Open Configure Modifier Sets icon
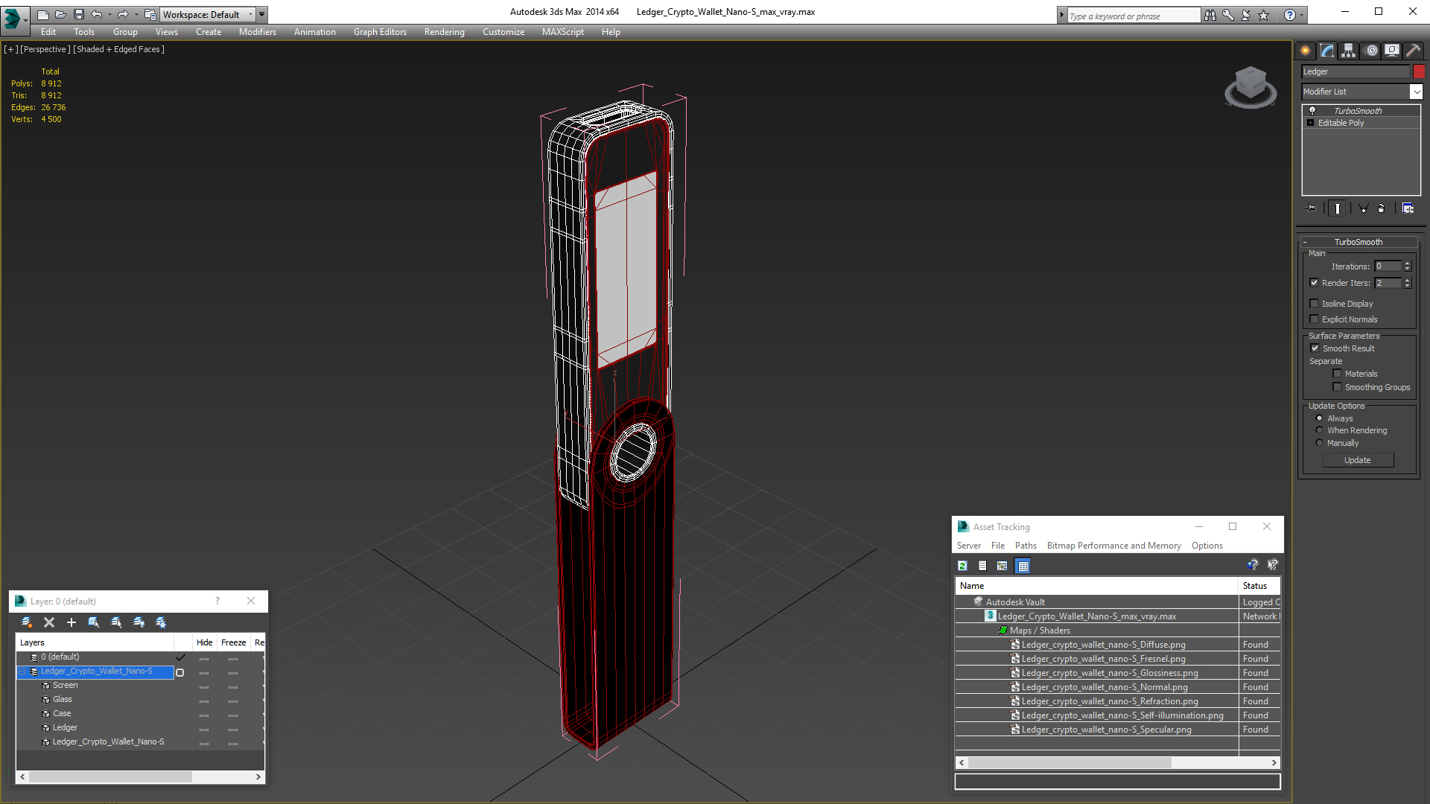The width and height of the screenshot is (1430, 804). click(x=1408, y=208)
